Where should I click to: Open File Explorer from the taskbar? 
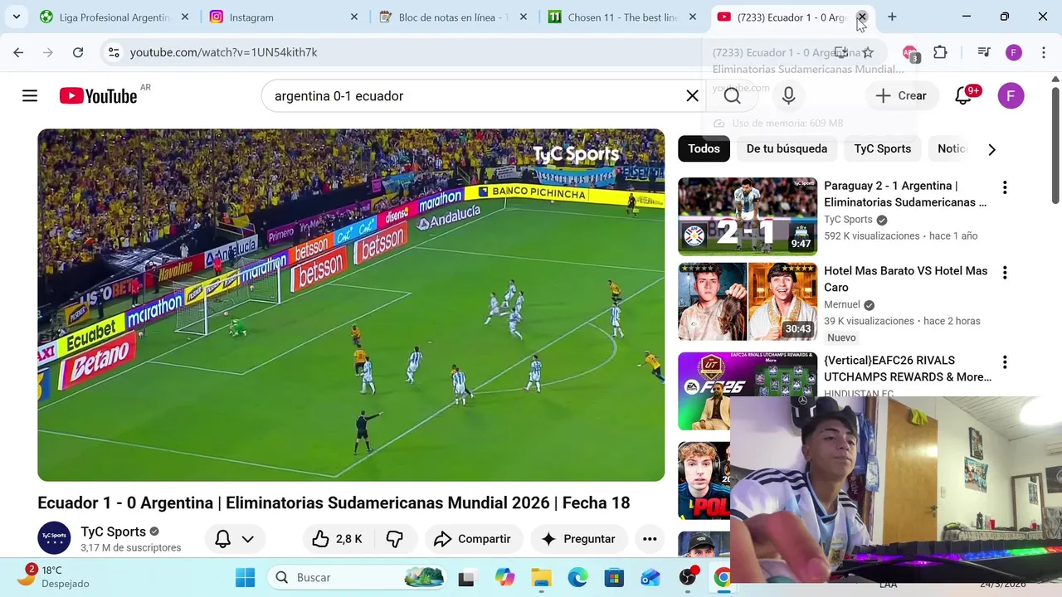541,577
